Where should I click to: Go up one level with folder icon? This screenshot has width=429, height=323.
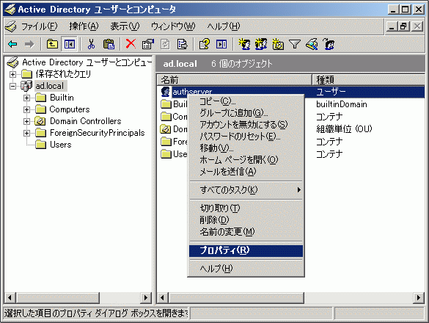(x=52, y=44)
